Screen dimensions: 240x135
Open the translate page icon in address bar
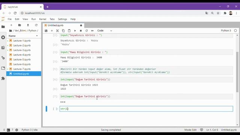coord(207,13)
